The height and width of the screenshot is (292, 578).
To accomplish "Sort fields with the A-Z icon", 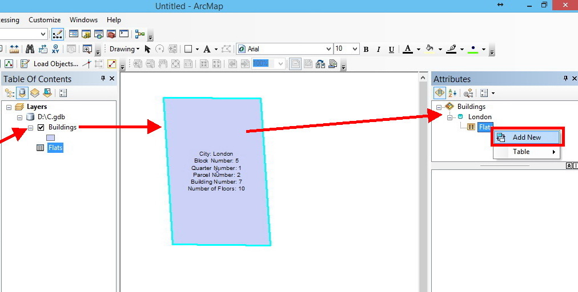I will [452, 93].
